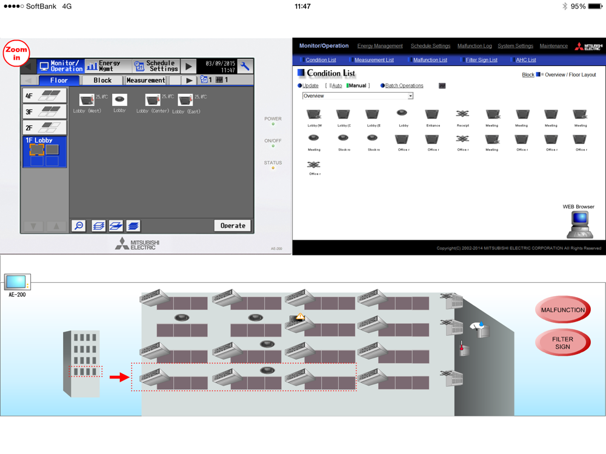The width and height of the screenshot is (606, 454).
Task: Click the WEB Browser computer icon
Action: [579, 225]
